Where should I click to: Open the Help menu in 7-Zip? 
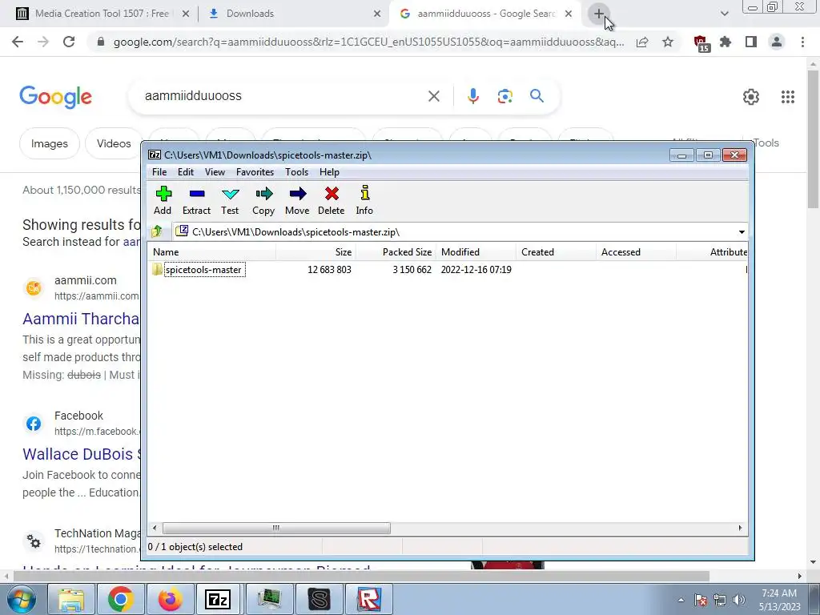click(x=329, y=172)
